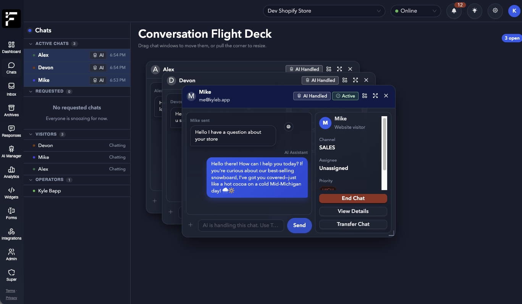This screenshot has height=304, width=522.
Task: Open Kyle Bapp under OPERATORS
Action: pyautogui.click(x=50, y=190)
